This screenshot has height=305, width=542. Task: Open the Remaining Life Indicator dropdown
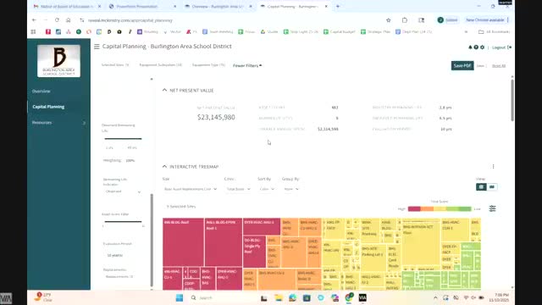tap(123, 191)
